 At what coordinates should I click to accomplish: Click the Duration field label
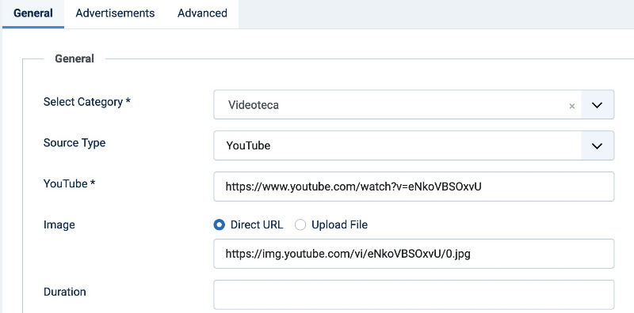pos(65,292)
